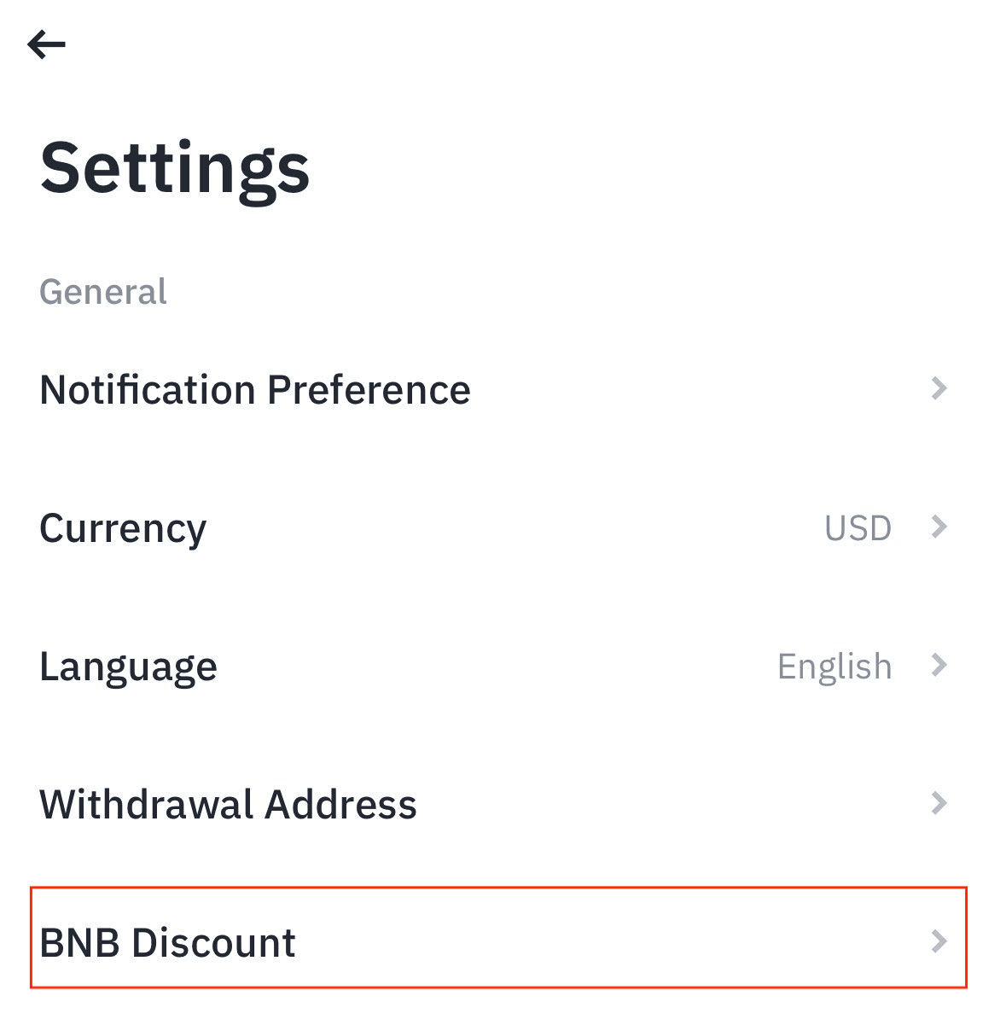Click the word Address in Withdrawal row

point(340,805)
